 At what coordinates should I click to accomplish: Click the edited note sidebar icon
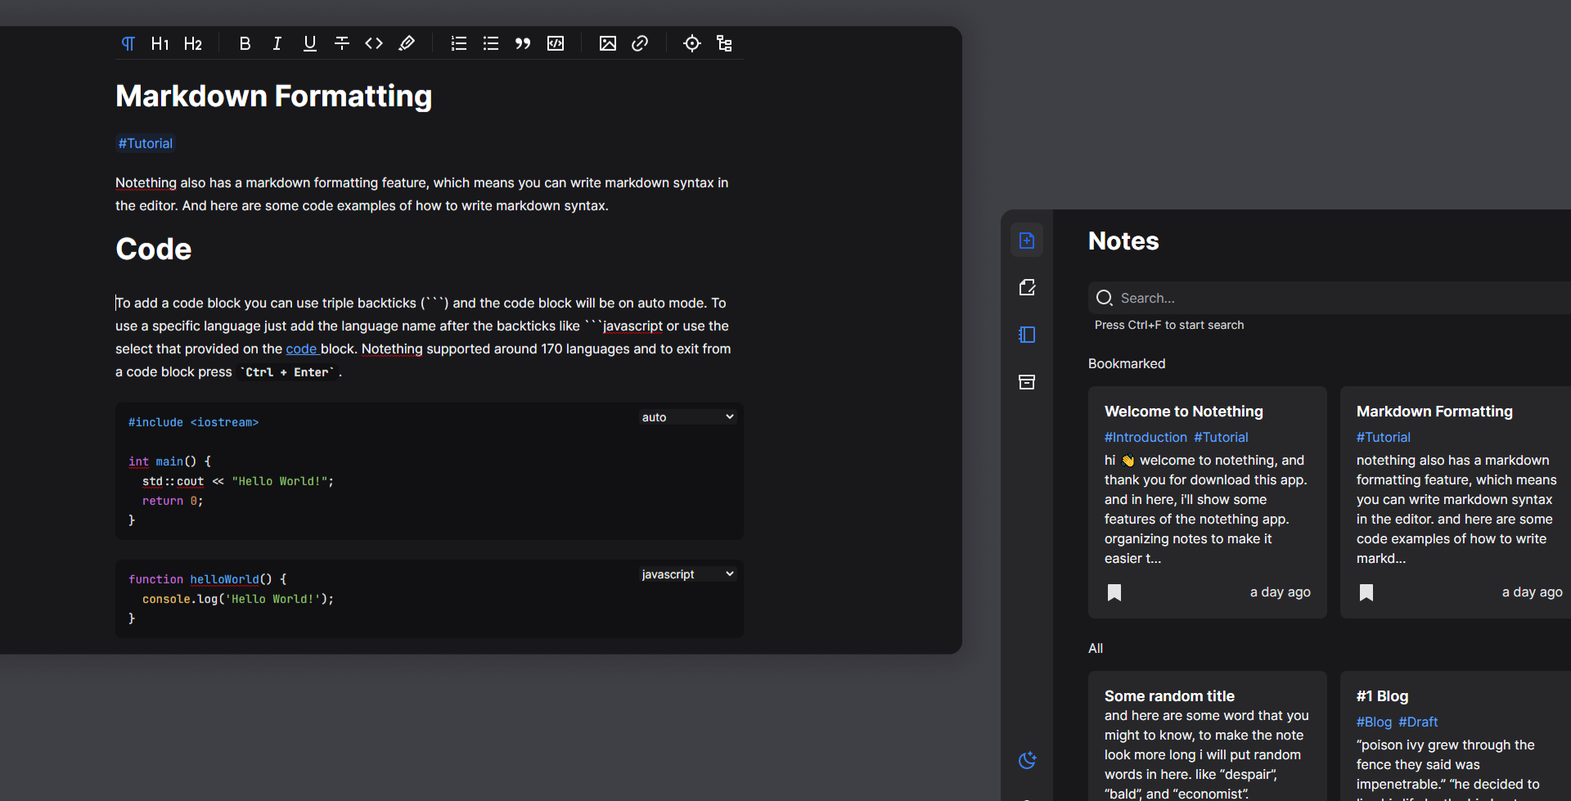point(1027,287)
